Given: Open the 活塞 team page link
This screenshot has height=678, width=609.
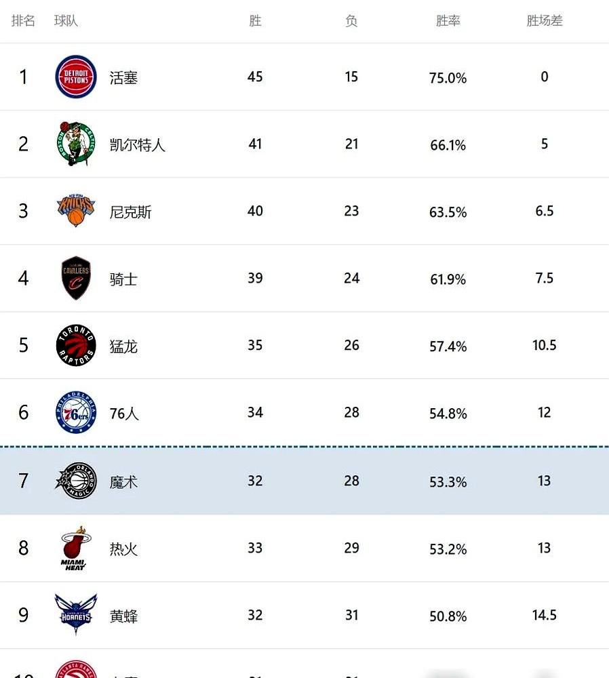Looking at the screenshot, I should (123, 77).
